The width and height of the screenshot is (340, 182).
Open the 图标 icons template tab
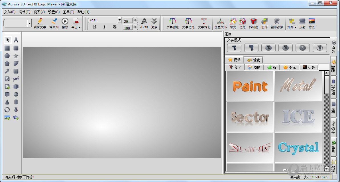pyautogui.click(x=290, y=68)
